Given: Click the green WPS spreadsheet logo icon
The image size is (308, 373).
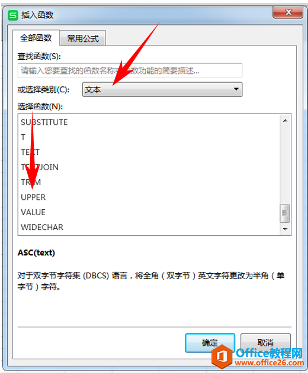Looking at the screenshot, I should [12, 15].
